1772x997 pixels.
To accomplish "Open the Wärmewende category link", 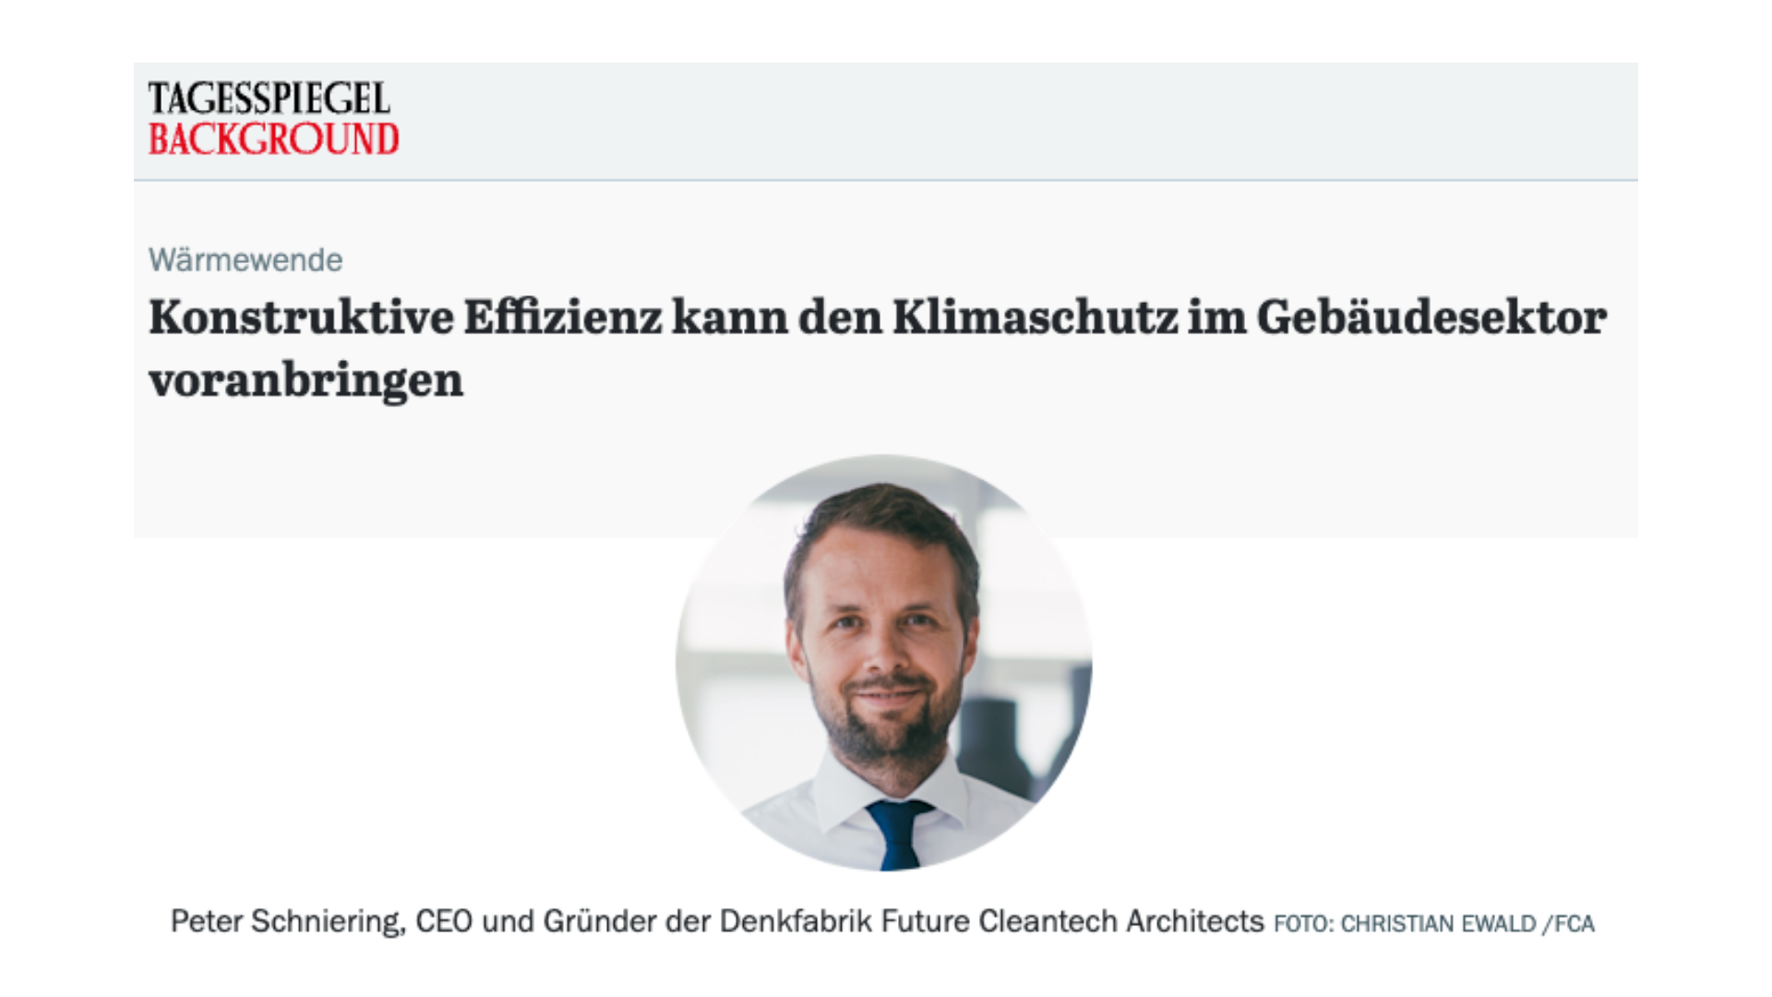I will (x=245, y=260).
